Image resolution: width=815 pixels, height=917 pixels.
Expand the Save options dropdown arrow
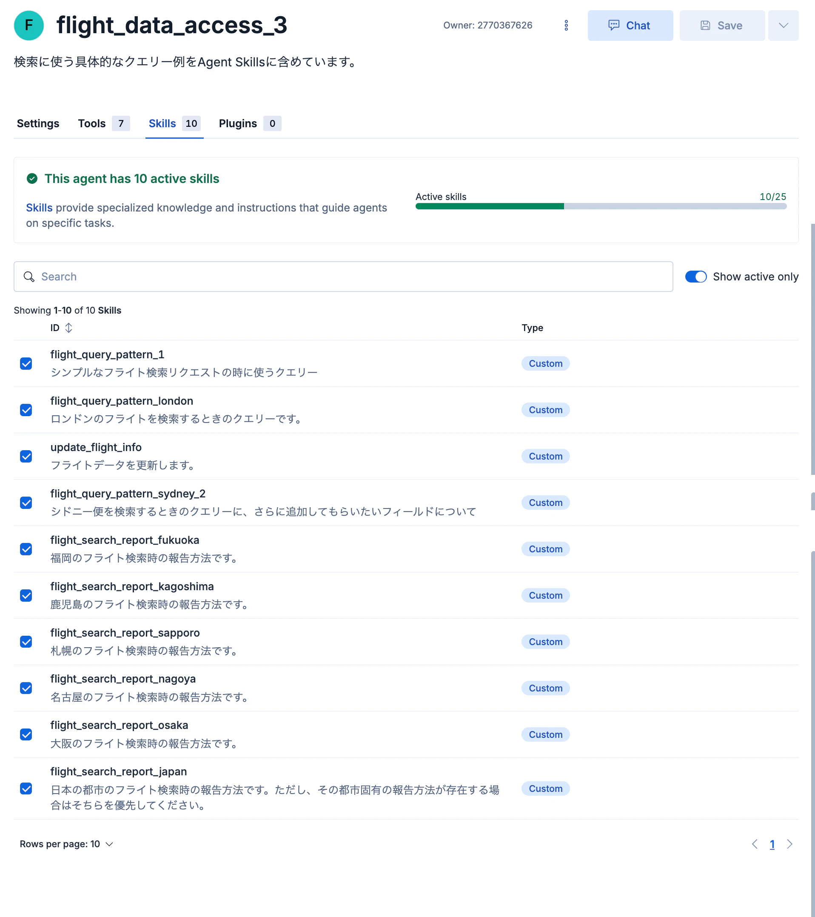pyautogui.click(x=783, y=26)
